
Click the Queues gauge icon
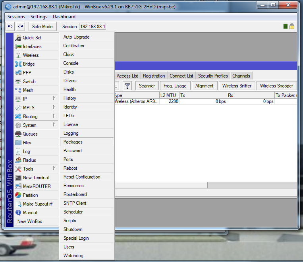tap(18, 134)
